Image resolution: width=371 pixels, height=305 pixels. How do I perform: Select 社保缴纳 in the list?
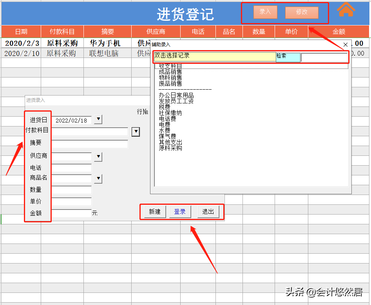tap(170, 113)
